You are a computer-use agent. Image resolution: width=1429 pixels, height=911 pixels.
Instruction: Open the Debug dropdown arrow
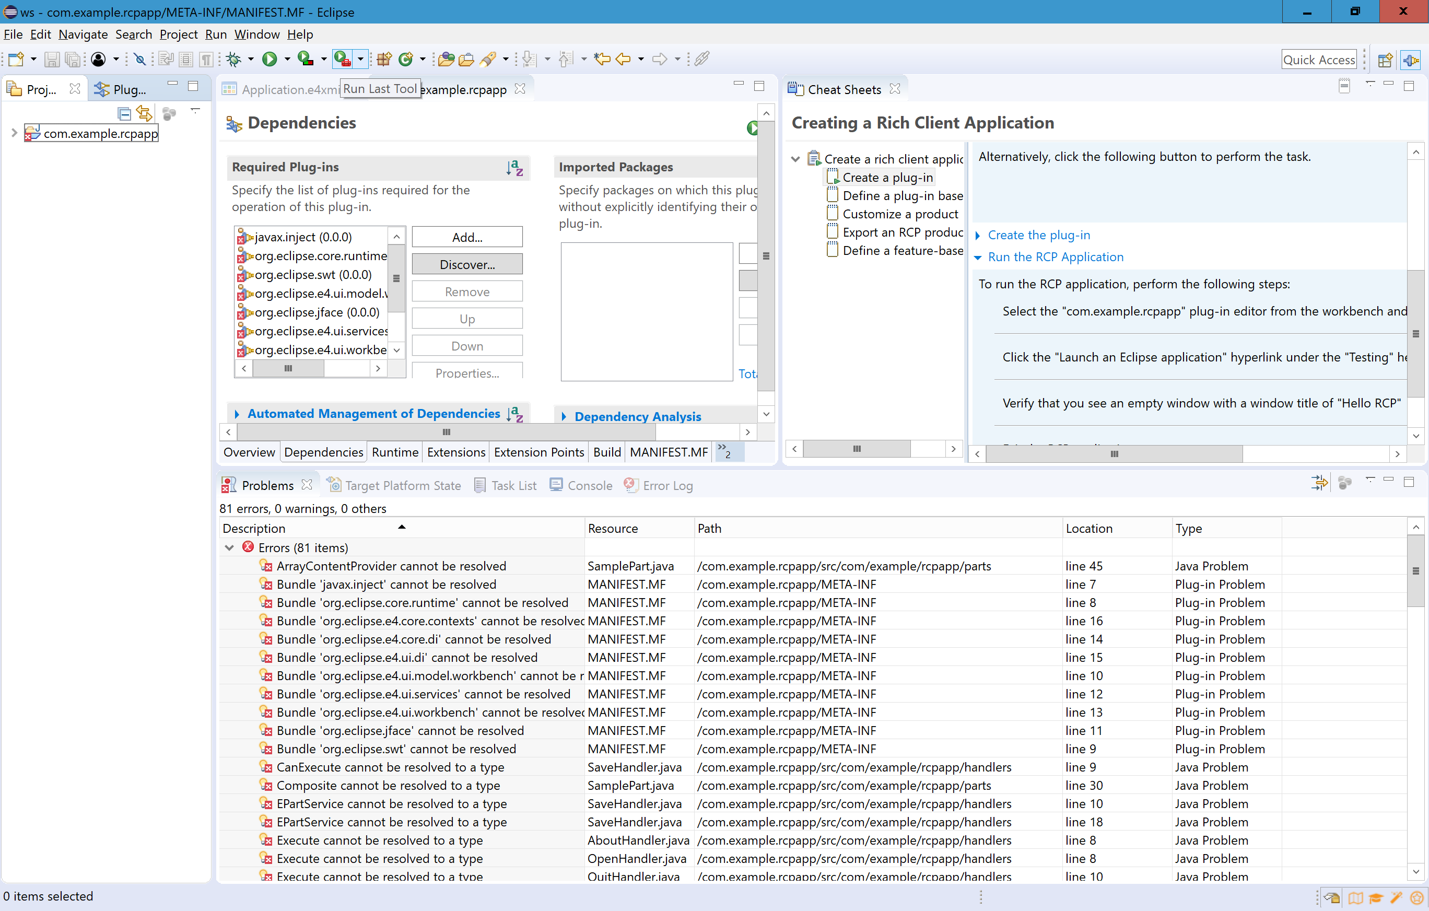(x=250, y=59)
